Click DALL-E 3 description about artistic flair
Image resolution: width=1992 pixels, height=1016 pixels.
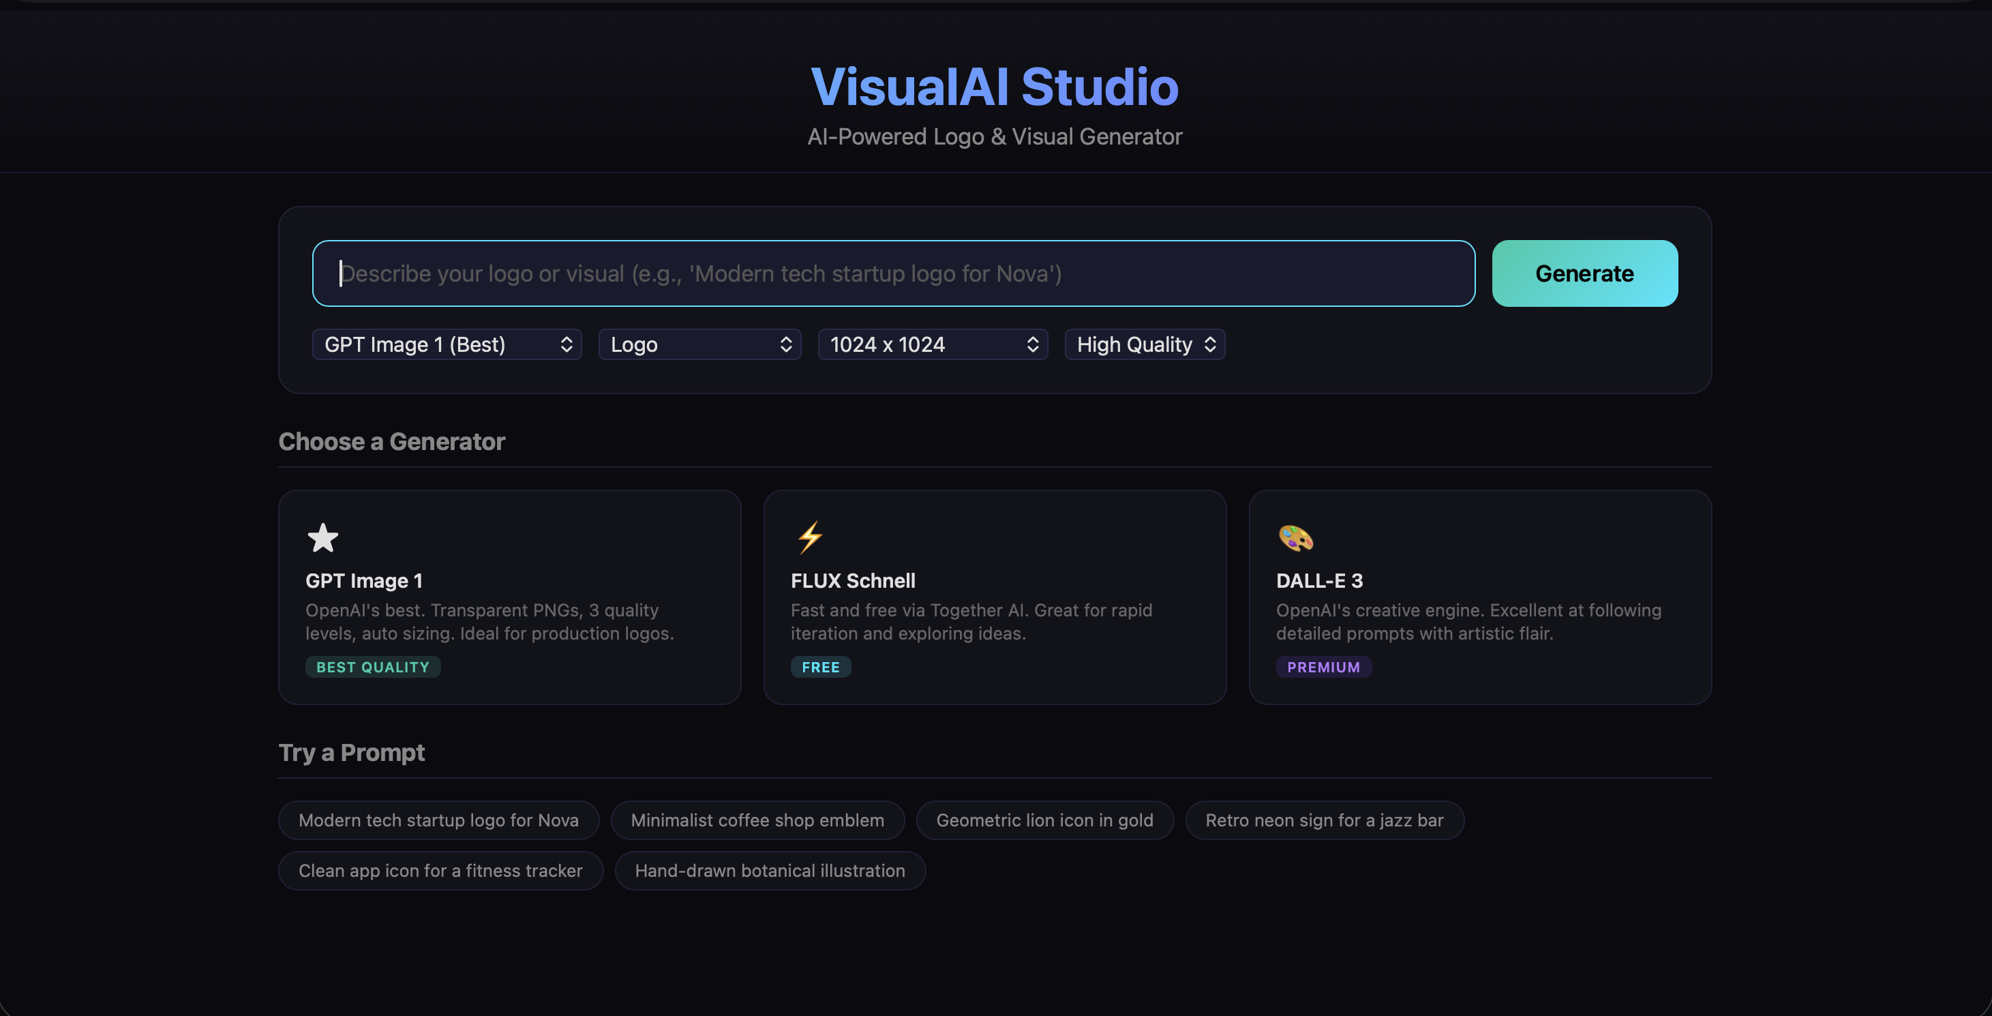(x=1468, y=622)
